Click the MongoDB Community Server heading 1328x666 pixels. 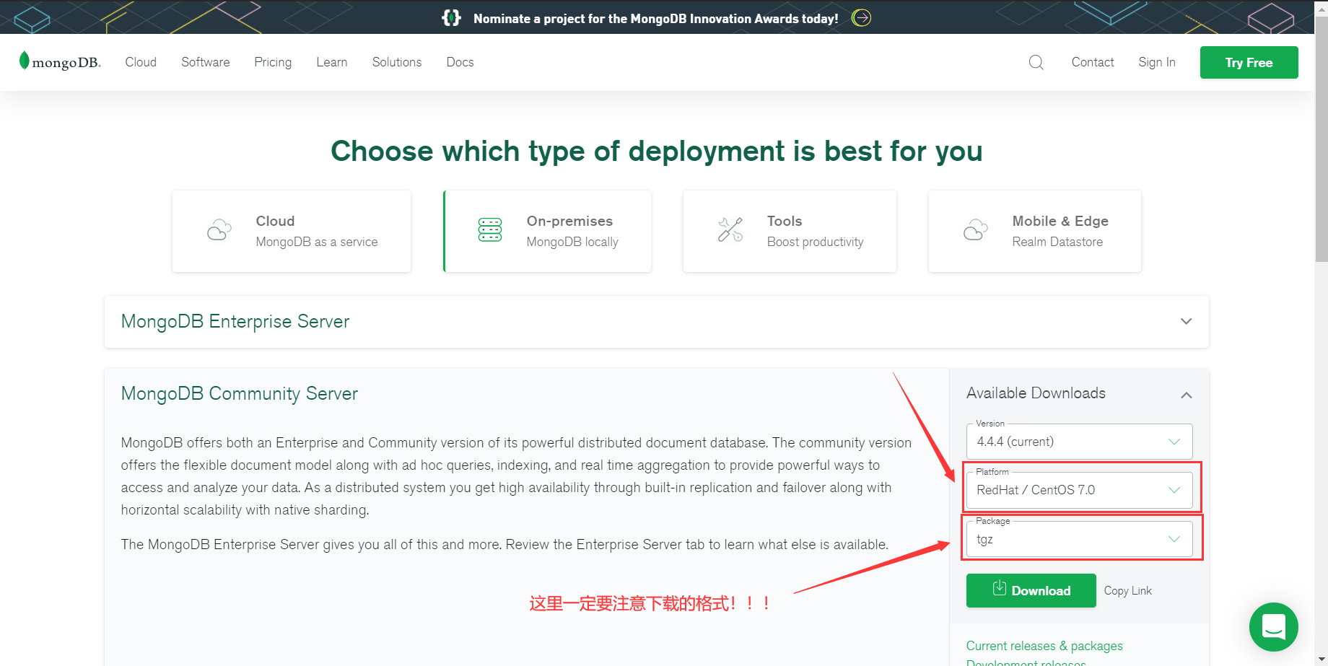[240, 393]
